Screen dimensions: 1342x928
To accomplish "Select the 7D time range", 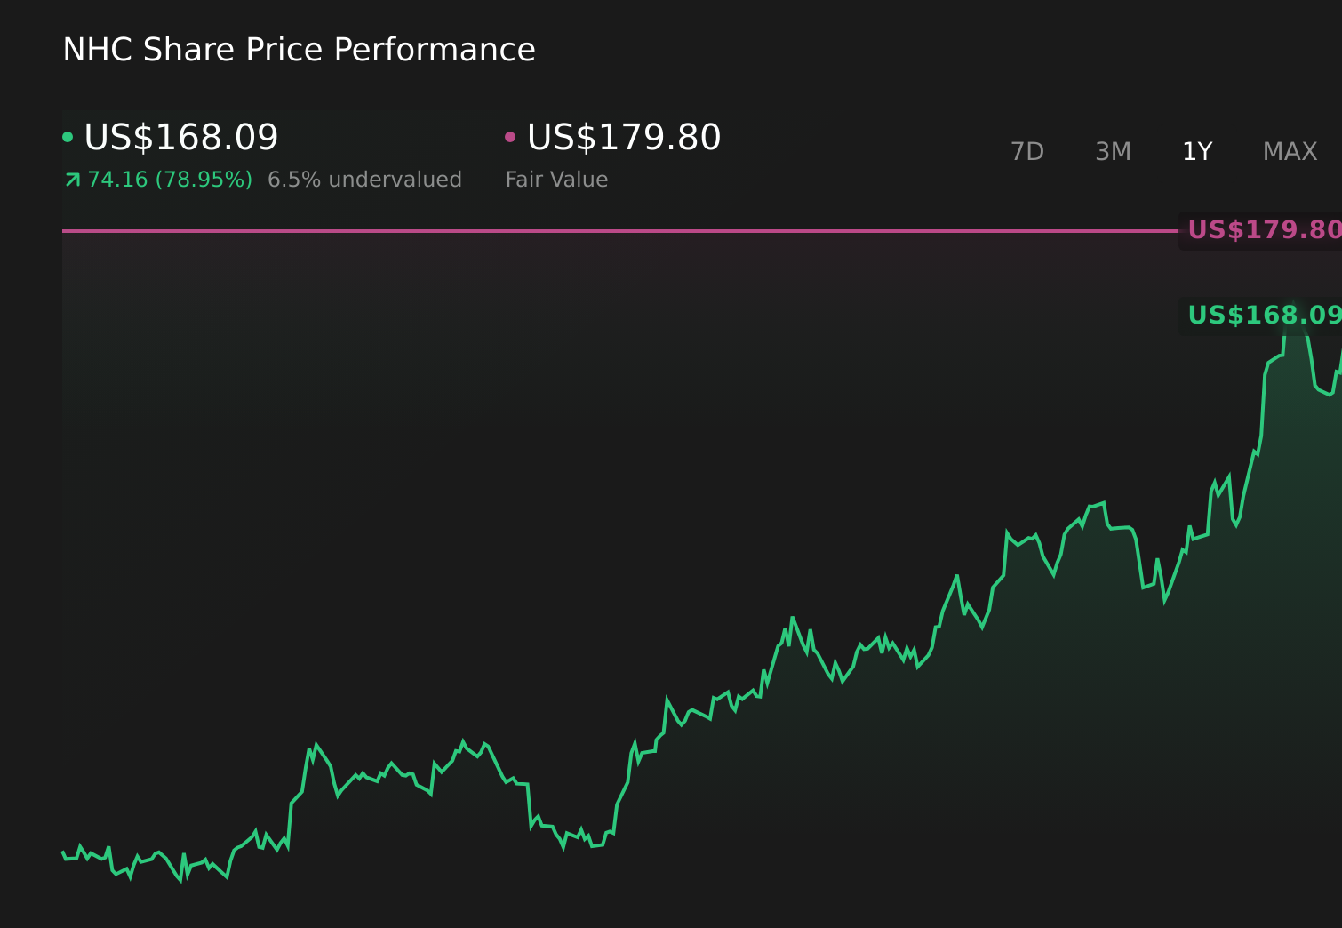I will point(1027,152).
